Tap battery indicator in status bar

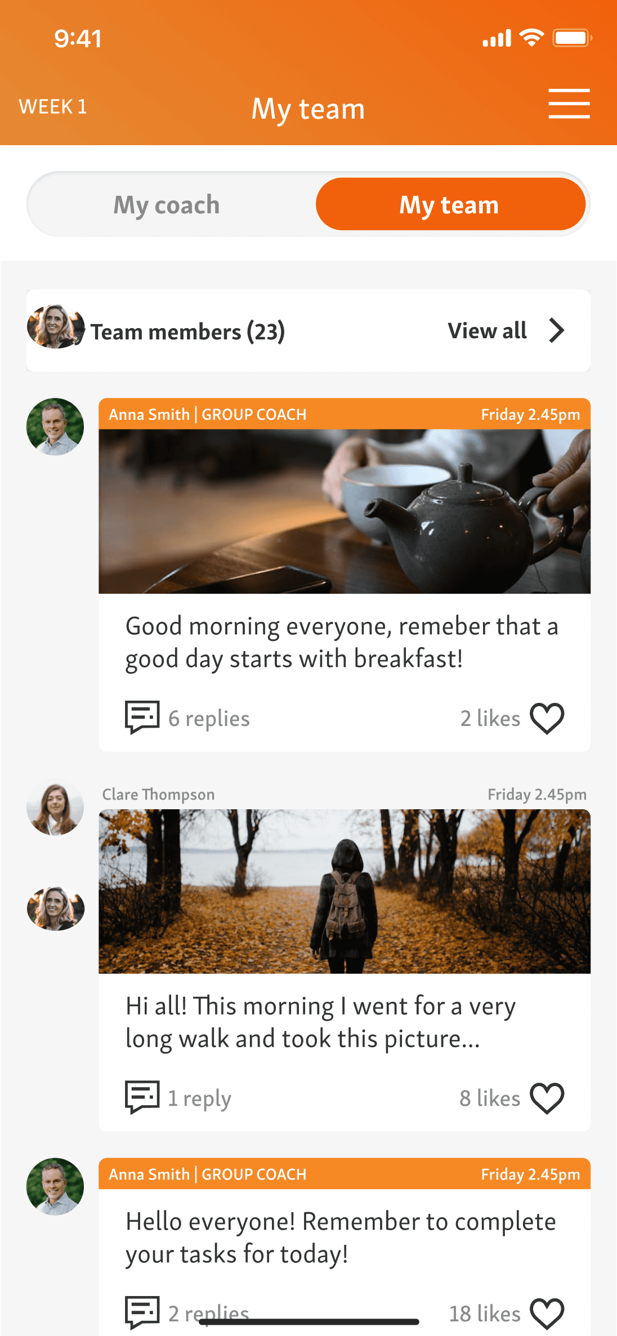(572, 38)
